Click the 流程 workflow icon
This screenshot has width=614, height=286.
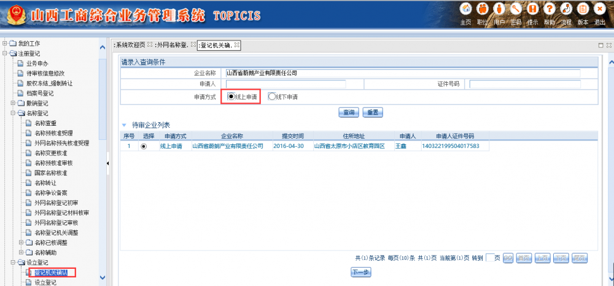click(566, 9)
